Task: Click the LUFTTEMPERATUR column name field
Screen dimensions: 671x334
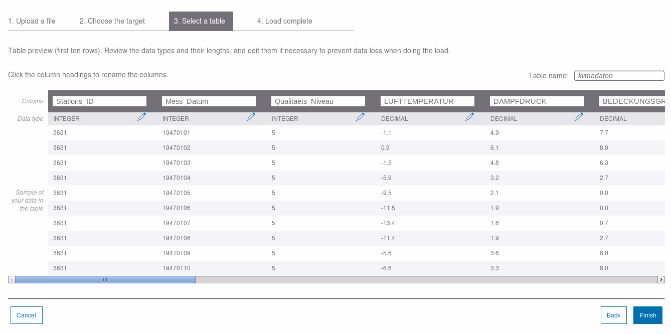Action: 427,101
